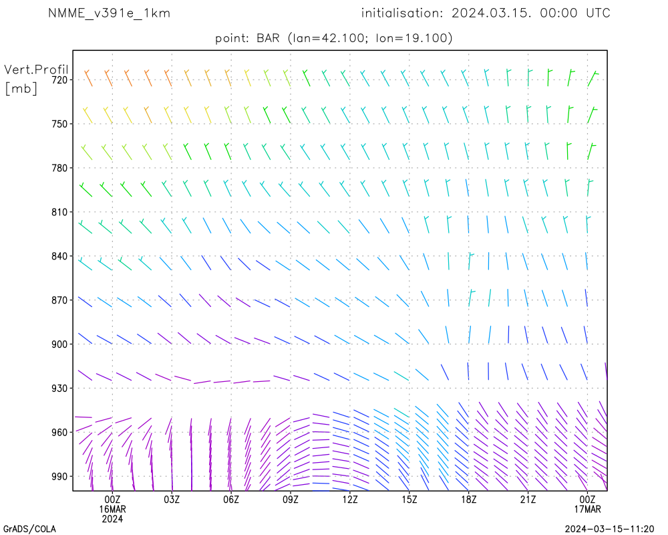Click the 810 pressure level label
The image size is (668, 535).
tap(59, 212)
